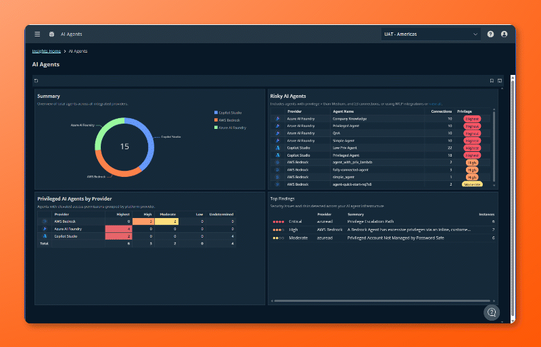Open the UAT - Americas environment dropdown

[431, 34]
